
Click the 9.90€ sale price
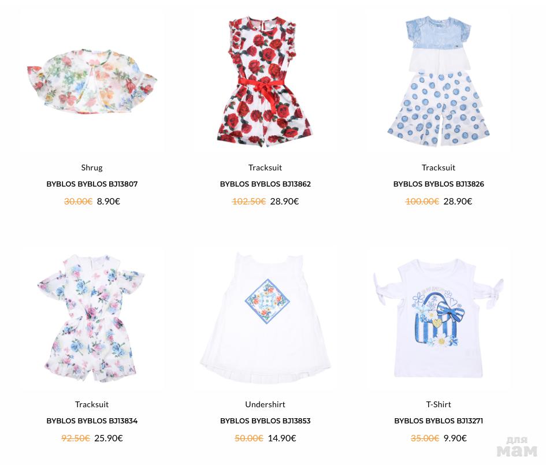455,438
